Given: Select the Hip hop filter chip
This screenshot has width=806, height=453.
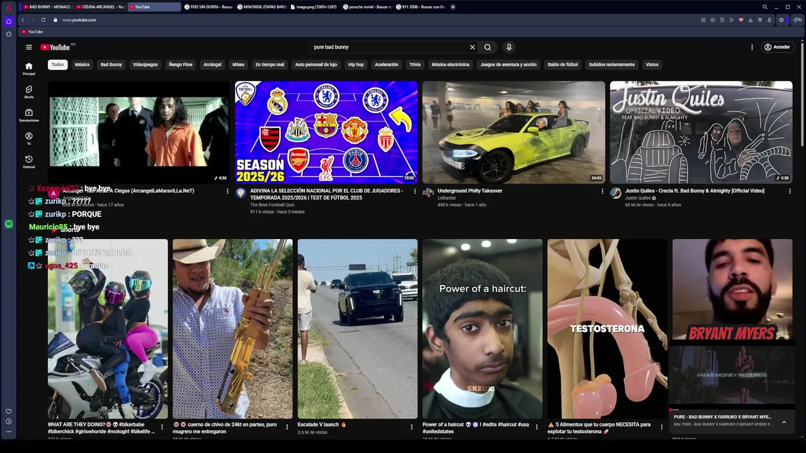Looking at the screenshot, I should pyautogui.click(x=356, y=64).
